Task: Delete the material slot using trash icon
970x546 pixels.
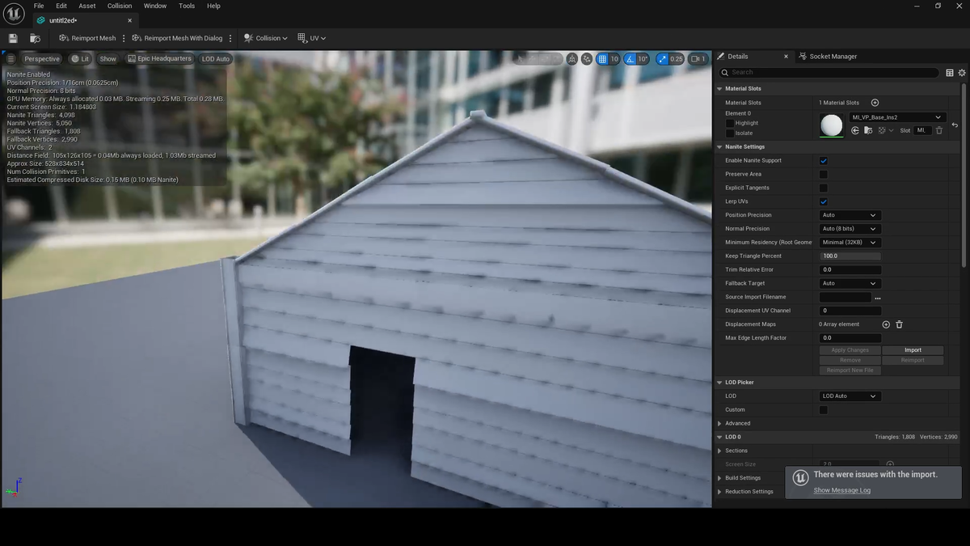Action: coord(939,130)
